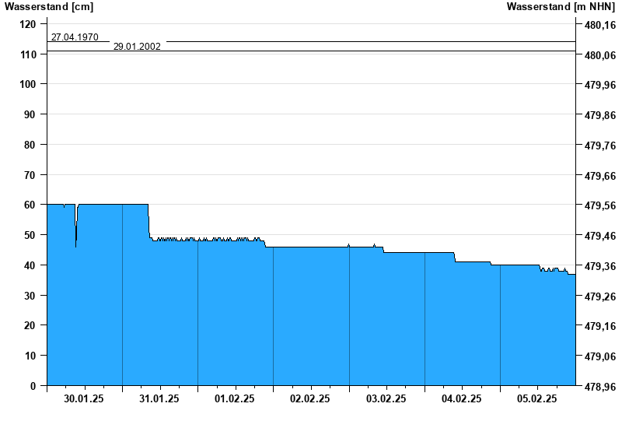Screen dimensions: 622x428
Task: Click the sharp dip in the blue water level area
Action: pos(75,241)
